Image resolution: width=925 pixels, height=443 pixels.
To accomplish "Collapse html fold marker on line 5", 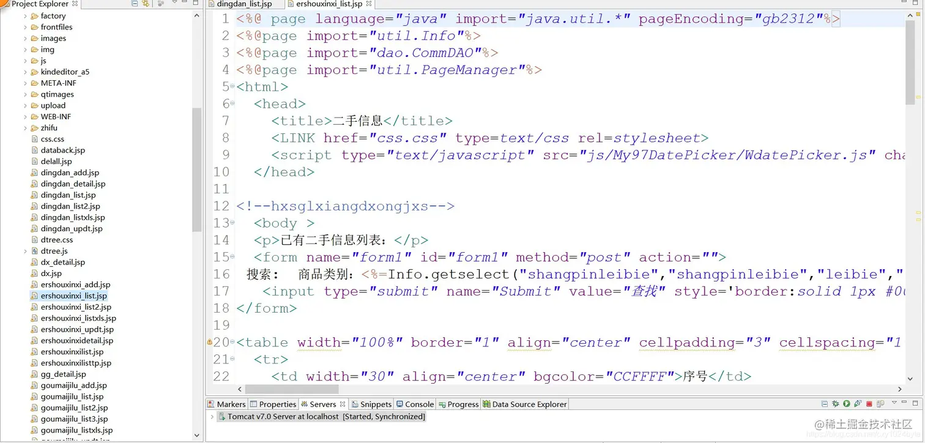I will pos(232,86).
